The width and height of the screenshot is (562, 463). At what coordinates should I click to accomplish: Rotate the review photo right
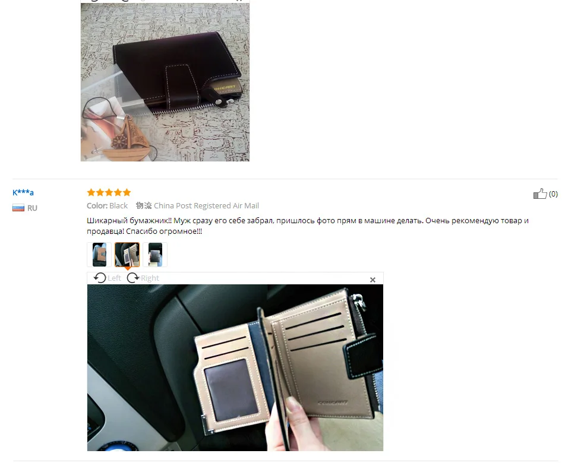pos(133,278)
